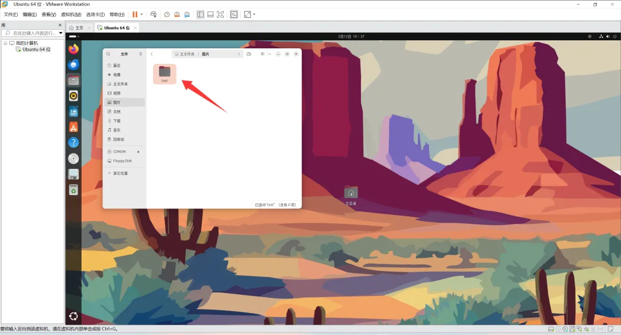Viewport: 621px width, 335px height.
Task: Toggle the library sidebar view icon
Action: pyautogui.click(x=201, y=14)
